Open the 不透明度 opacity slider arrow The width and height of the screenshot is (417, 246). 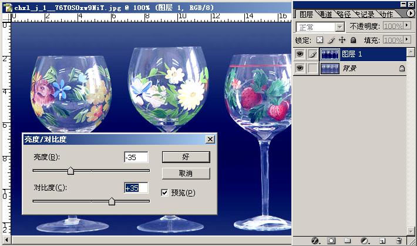(x=406, y=25)
